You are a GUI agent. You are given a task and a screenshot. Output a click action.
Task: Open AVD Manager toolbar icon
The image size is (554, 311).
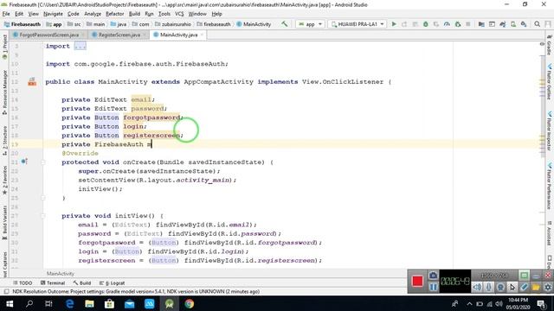point(513,24)
